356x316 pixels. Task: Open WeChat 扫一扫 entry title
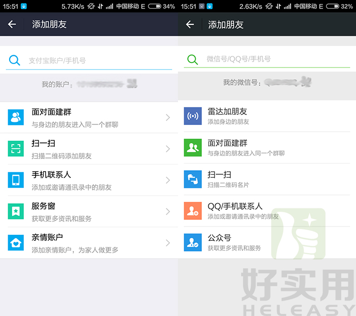tap(219, 175)
